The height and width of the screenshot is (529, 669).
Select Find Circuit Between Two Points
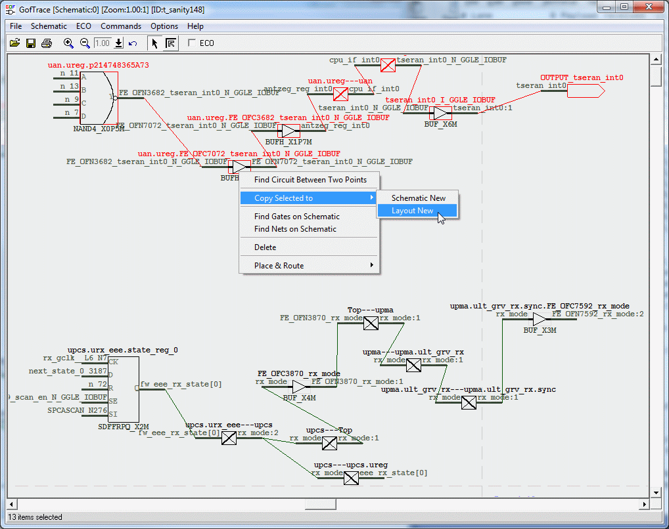pyautogui.click(x=310, y=180)
